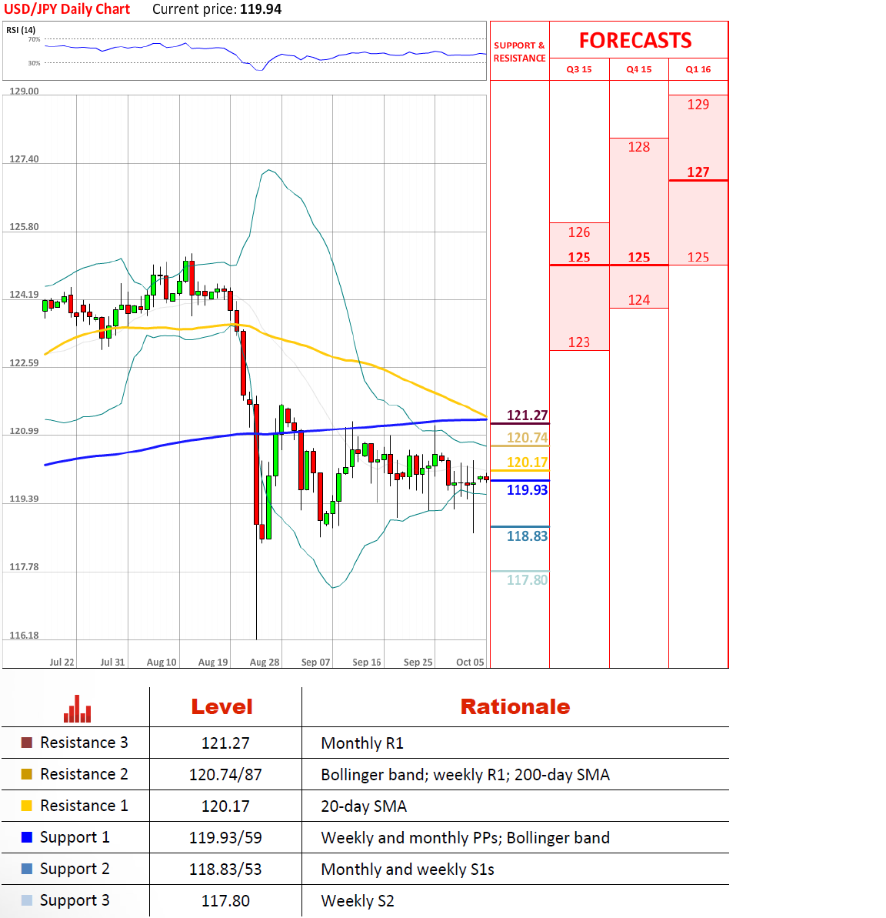Screen dimensions: 886x918
Task: Click the 70% RSI axis label
Action: click(34, 39)
